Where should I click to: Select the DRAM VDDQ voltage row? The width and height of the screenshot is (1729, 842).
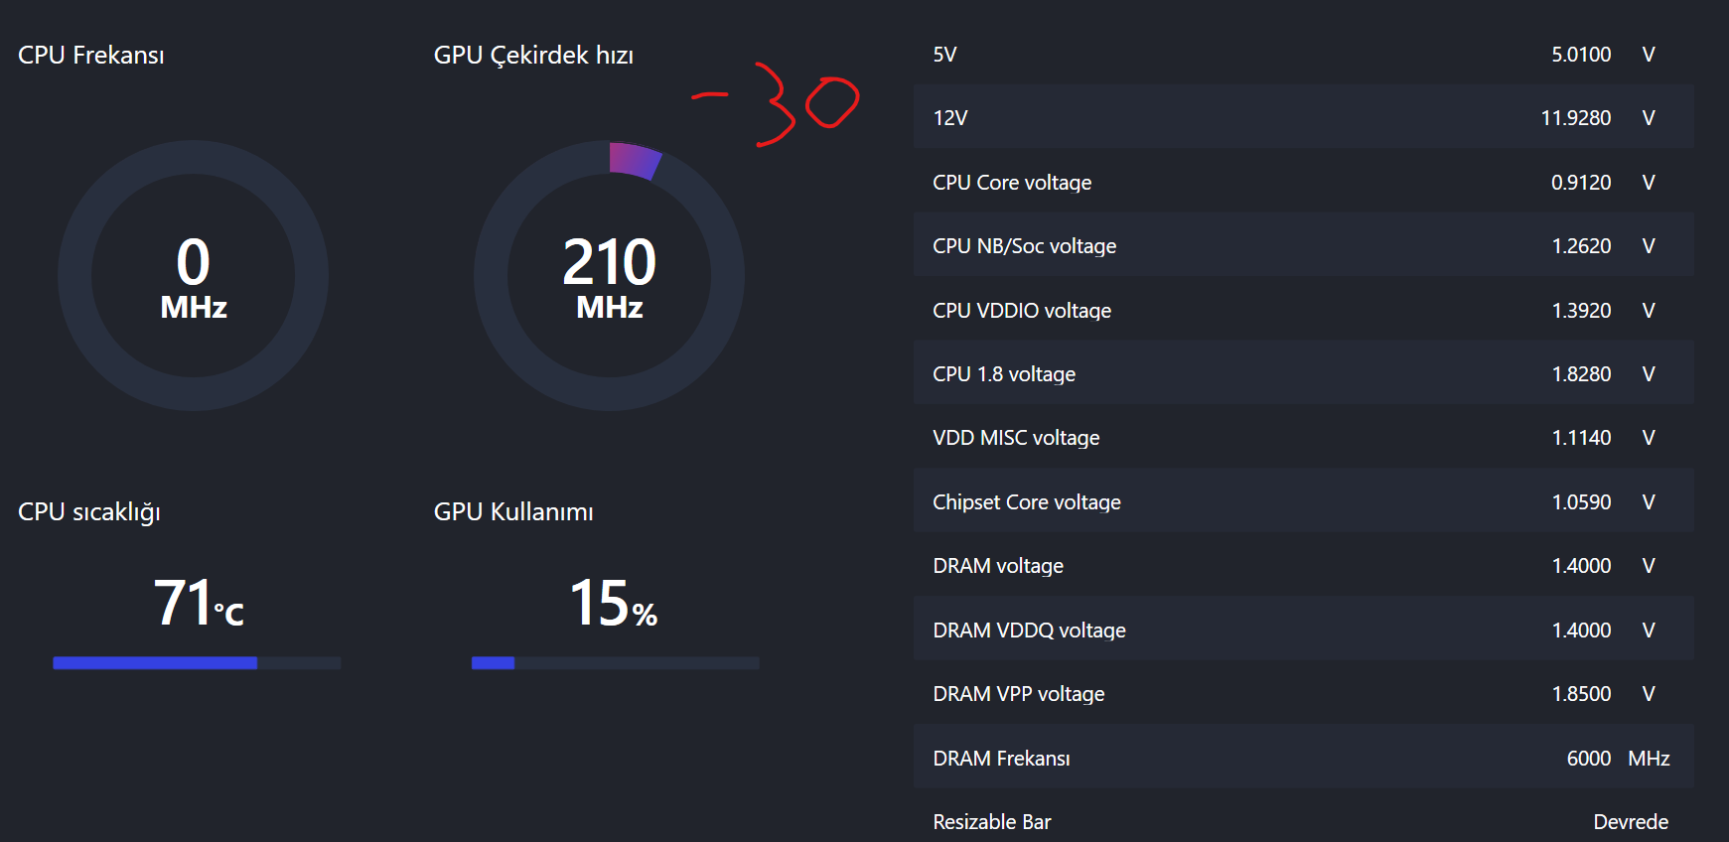coord(1303,630)
